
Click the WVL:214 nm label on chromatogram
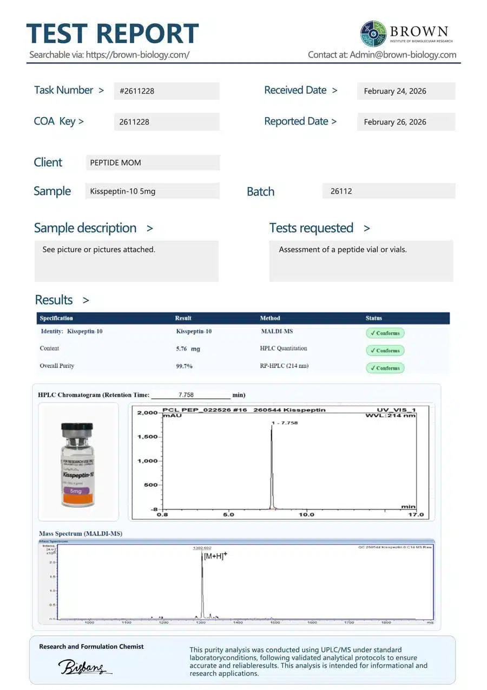tap(391, 416)
